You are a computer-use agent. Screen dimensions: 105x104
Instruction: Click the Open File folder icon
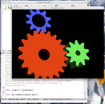[x=10, y=7]
